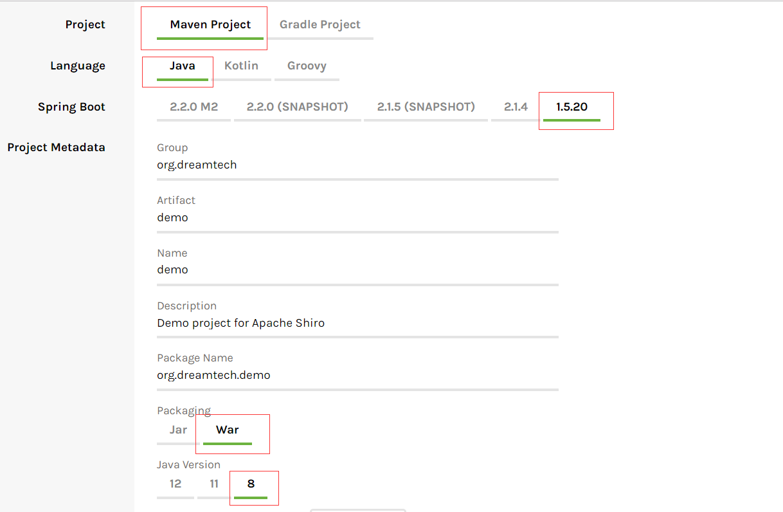This screenshot has width=783, height=512.
Task: Select Spring Boot 2.1.5 (SNAPSHOT)
Action: (426, 107)
